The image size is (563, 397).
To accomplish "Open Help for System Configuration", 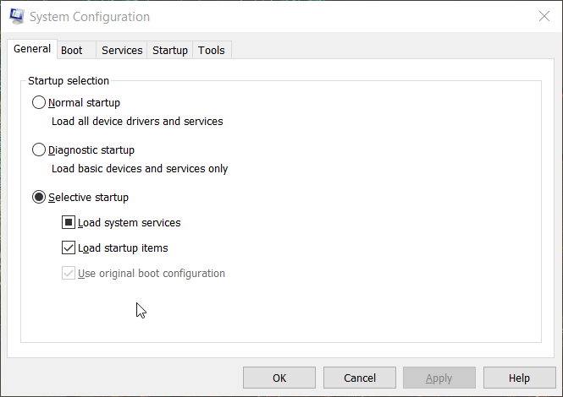I will (x=519, y=378).
